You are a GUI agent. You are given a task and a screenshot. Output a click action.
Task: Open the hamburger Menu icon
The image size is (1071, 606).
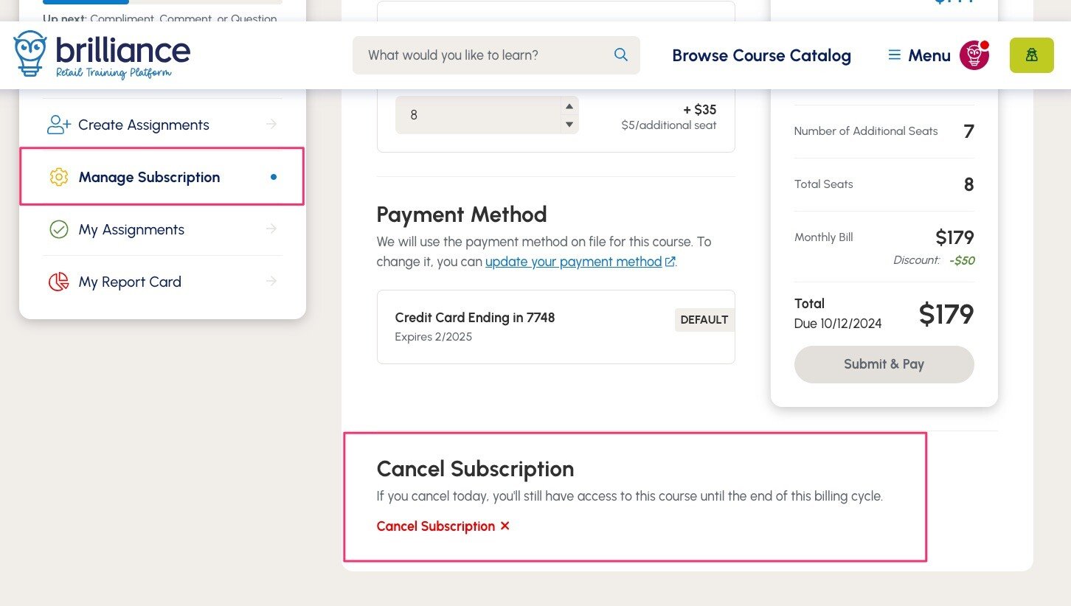click(x=895, y=55)
